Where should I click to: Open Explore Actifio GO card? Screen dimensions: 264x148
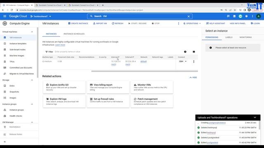(64, 87)
